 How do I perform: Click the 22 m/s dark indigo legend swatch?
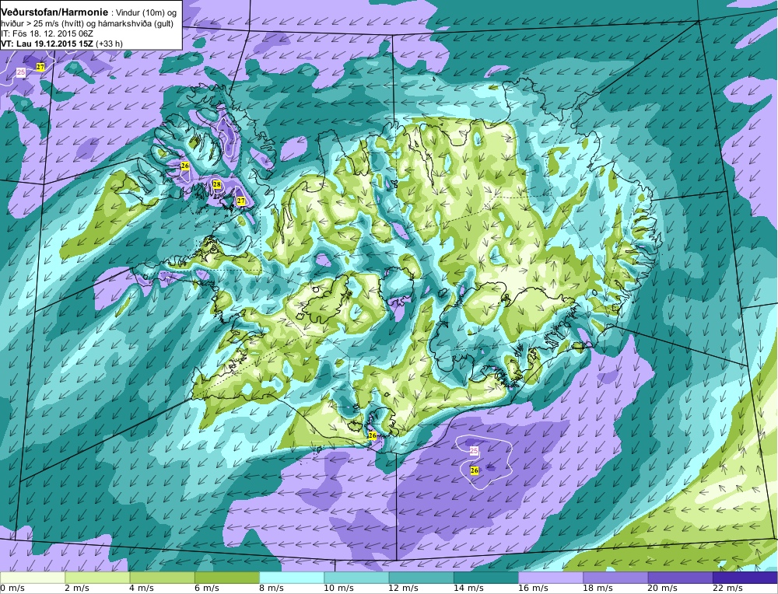[745, 578]
